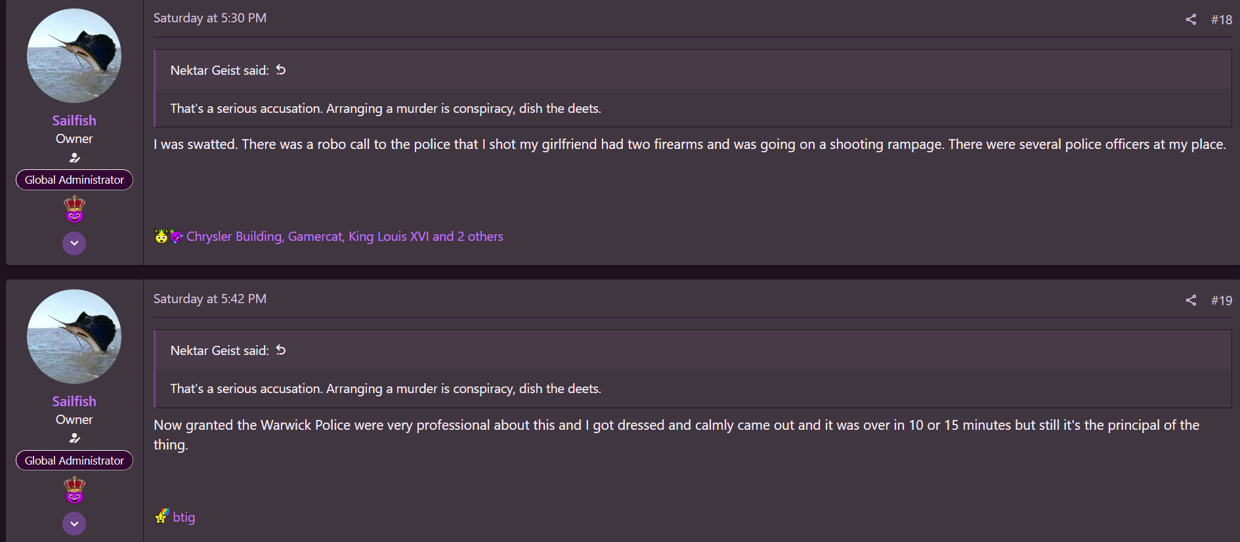Click share icon on post #18
This screenshot has width=1240, height=542.
click(1191, 20)
